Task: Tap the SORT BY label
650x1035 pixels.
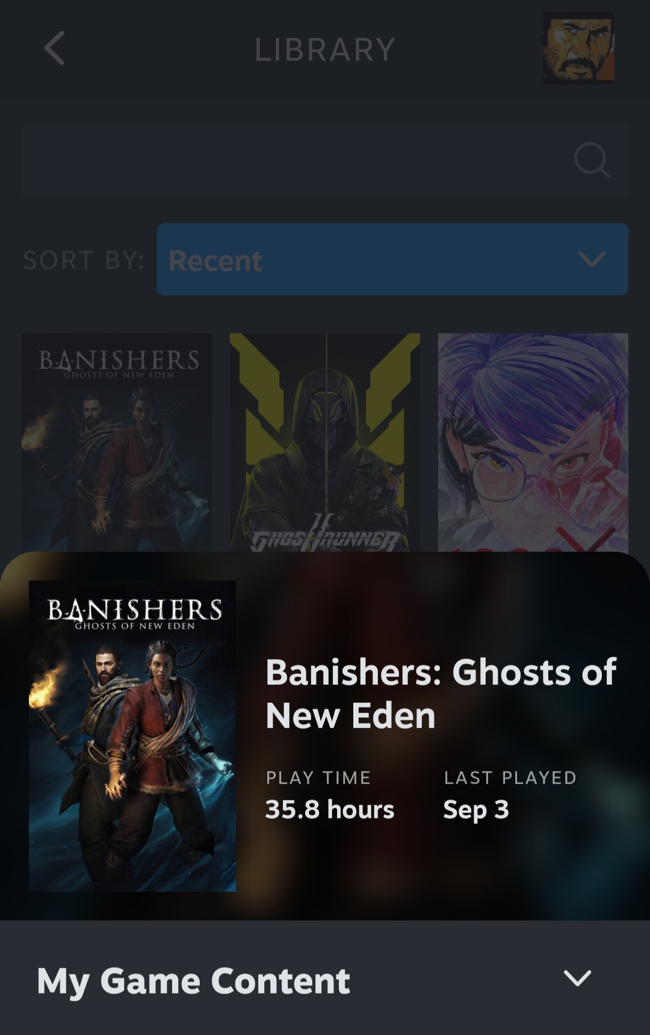Action: click(x=84, y=260)
